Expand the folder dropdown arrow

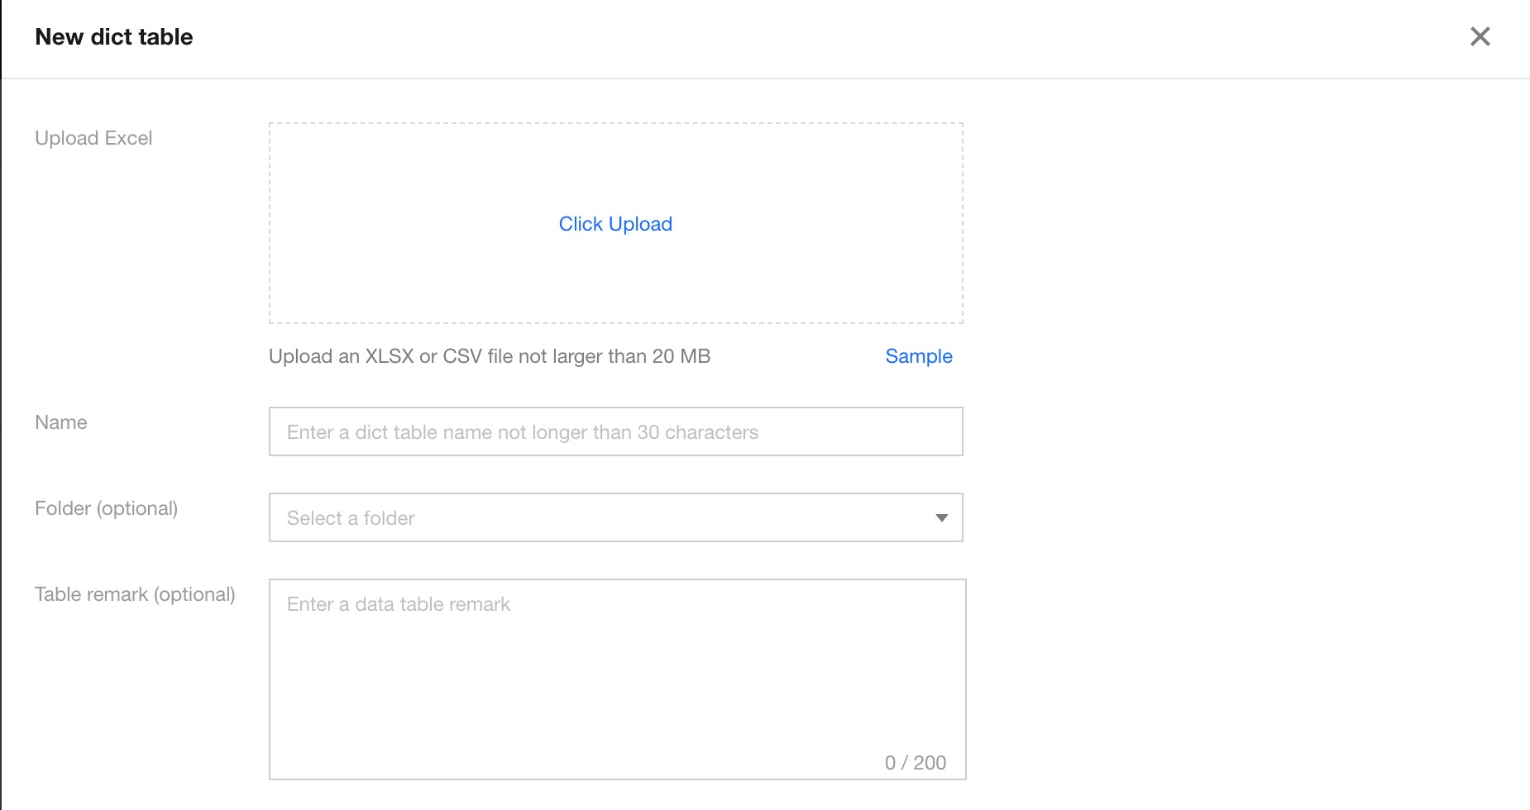click(x=941, y=518)
